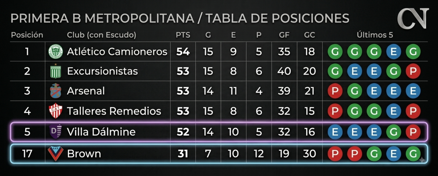Click the Brown club triangular crest
This screenshot has height=176, width=438.
55,153
